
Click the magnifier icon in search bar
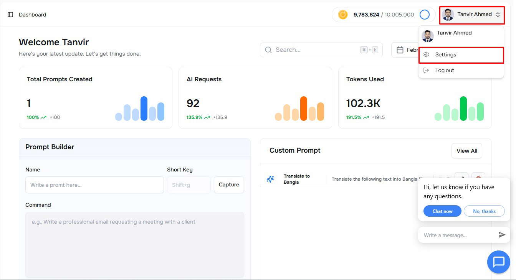[268, 50]
